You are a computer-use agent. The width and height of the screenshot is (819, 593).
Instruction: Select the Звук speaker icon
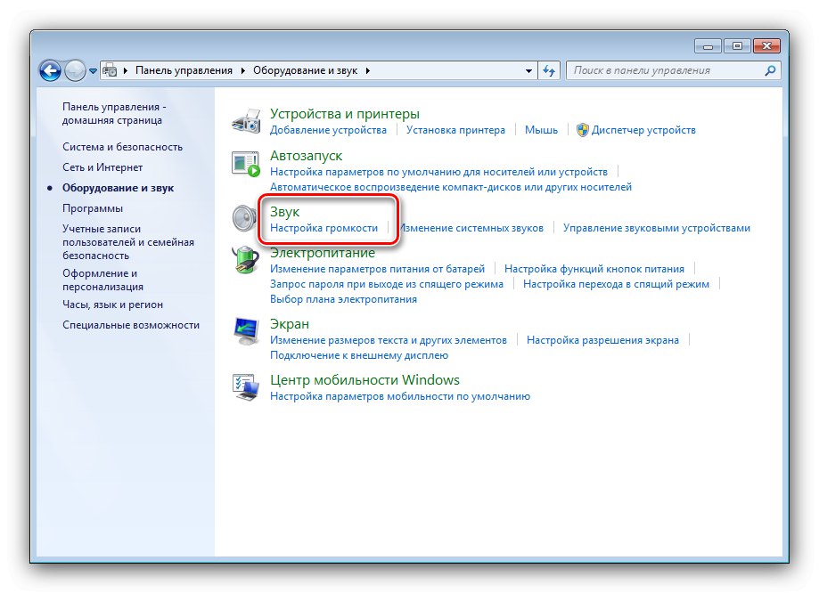245,218
